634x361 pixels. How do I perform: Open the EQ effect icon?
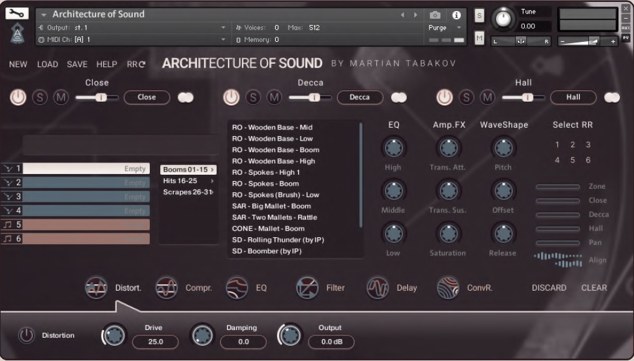pyautogui.click(x=237, y=288)
